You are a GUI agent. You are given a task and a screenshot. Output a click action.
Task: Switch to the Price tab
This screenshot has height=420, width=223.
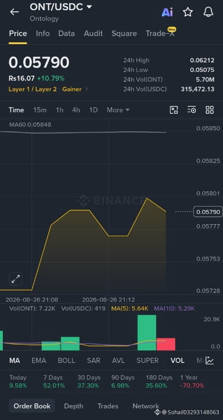pos(18,33)
